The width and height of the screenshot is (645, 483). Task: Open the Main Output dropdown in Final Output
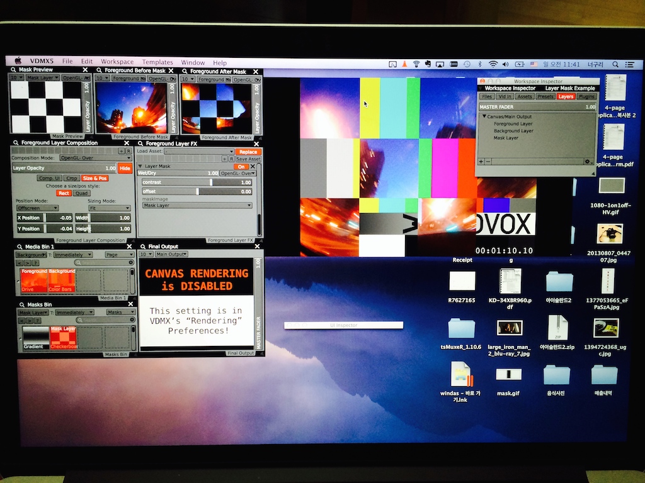[x=171, y=254]
